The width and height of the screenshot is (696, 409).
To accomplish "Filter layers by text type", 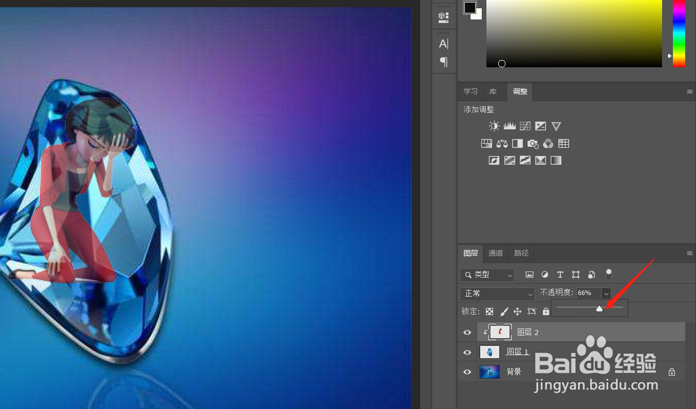I will tap(560, 275).
